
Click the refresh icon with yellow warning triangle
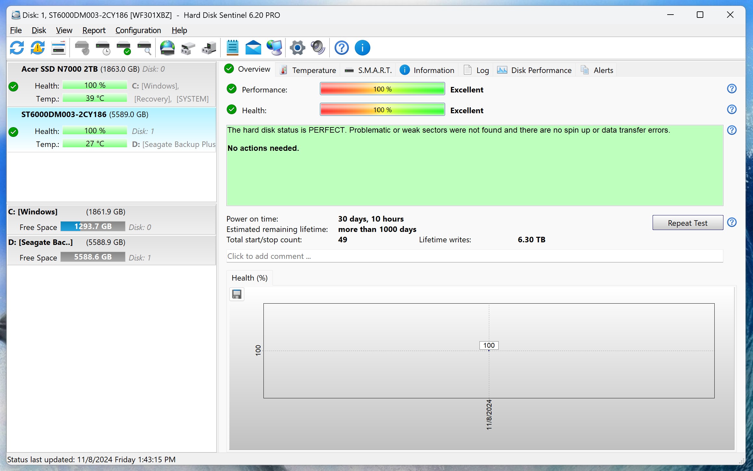(x=38, y=48)
